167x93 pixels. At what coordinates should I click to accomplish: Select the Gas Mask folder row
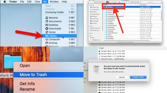tap(132, 38)
